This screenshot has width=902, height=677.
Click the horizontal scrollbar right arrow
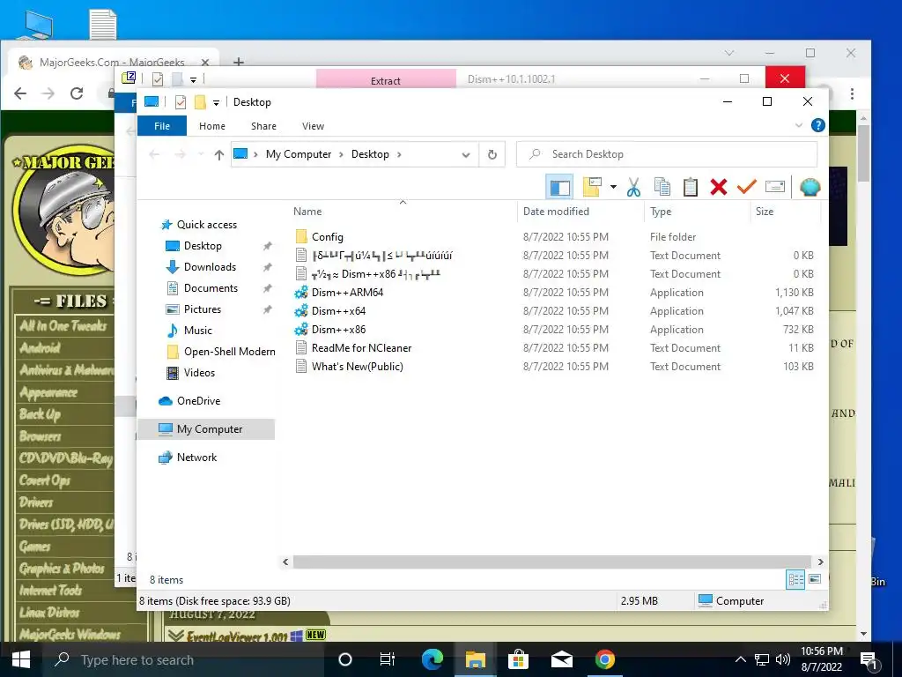click(x=820, y=562)
